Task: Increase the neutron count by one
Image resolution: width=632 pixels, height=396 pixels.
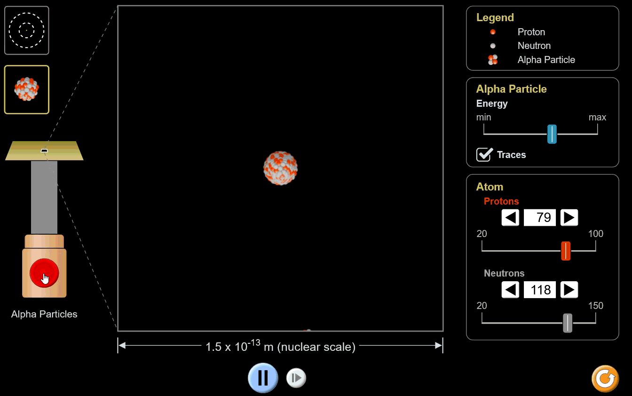Action: click(569, 290)
